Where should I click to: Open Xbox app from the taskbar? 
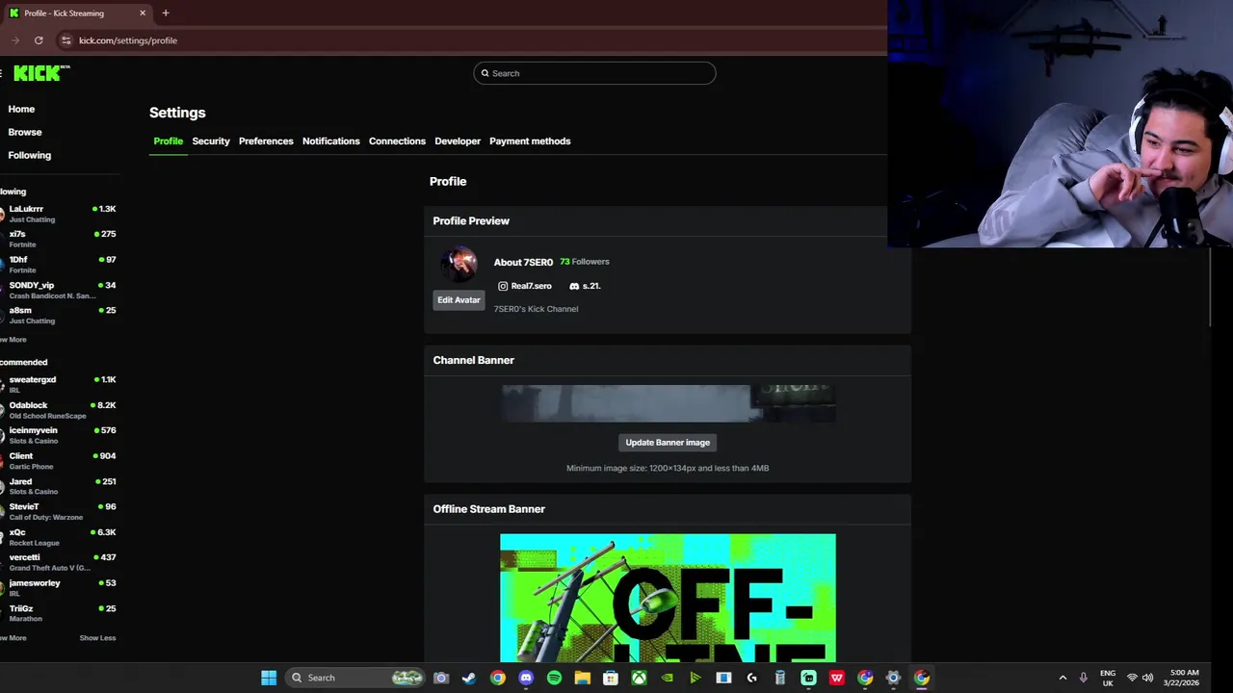(x=639, y=678)
